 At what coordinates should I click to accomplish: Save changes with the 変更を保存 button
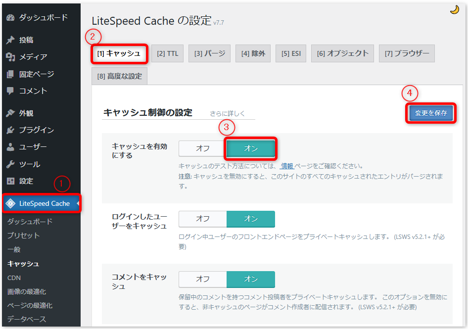(x=430, y=113)
